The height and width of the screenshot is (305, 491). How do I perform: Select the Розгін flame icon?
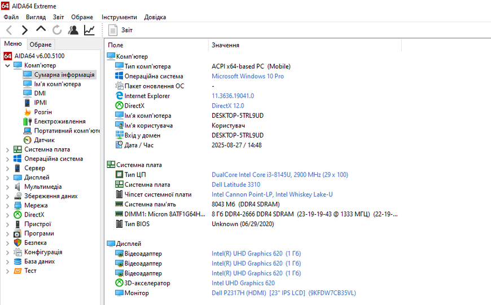point(28,112)
